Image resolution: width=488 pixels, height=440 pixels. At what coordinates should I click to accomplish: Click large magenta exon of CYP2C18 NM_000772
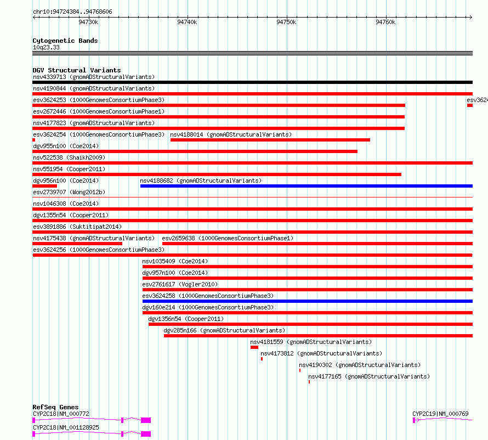146,420
